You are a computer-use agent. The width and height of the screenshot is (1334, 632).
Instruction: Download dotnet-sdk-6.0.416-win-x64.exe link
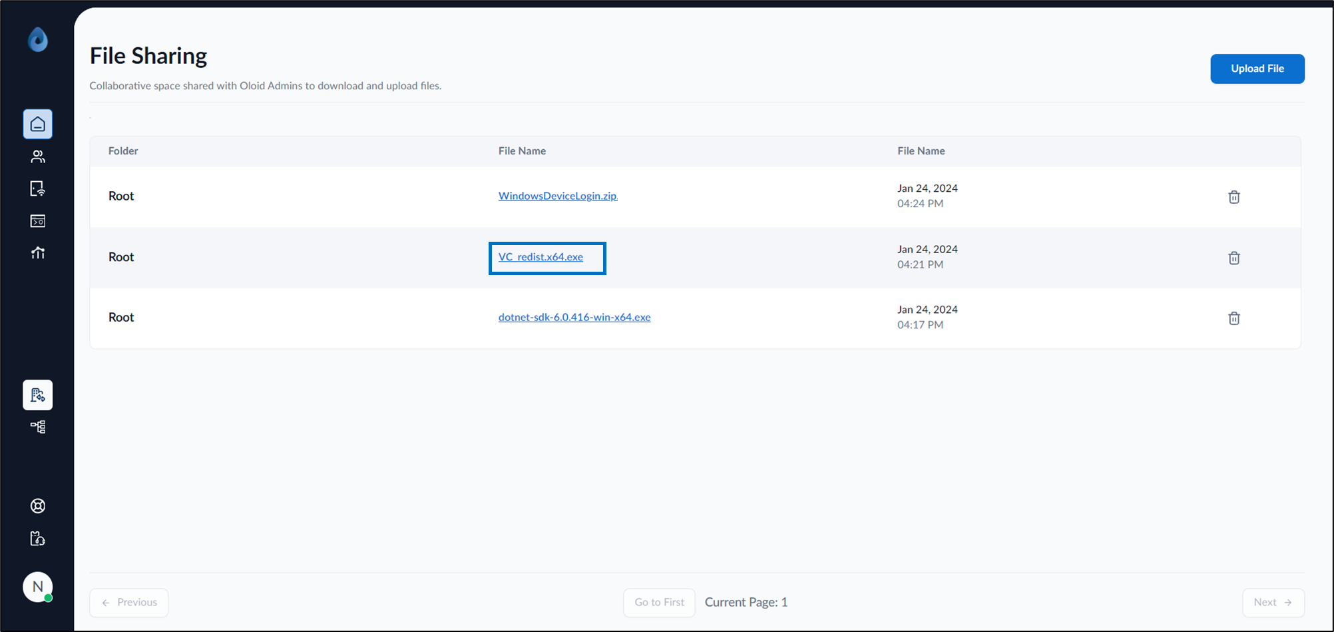click(574, 318)
